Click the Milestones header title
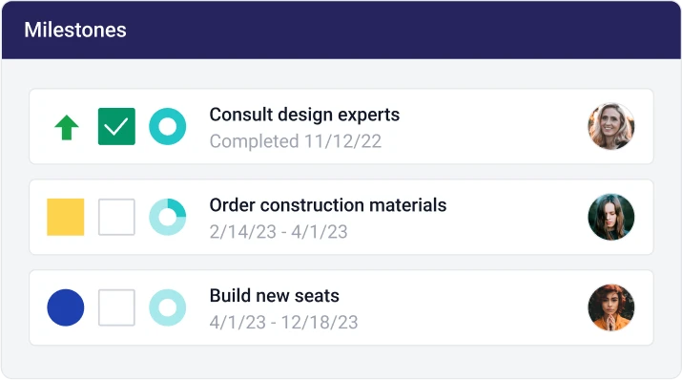This screenshot has width=682, height=380. click(x=75, y=30)
